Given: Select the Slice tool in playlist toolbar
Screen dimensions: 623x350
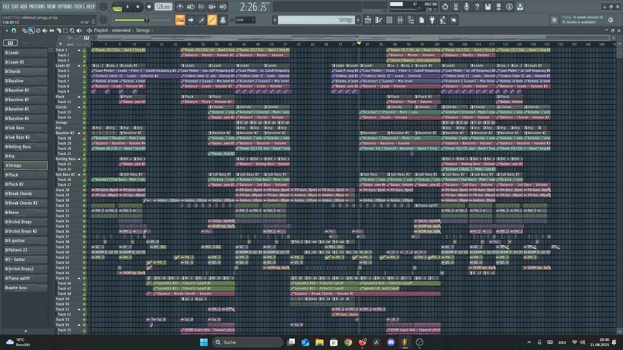Looking at the screenshot, I should [x=58, y=31].
